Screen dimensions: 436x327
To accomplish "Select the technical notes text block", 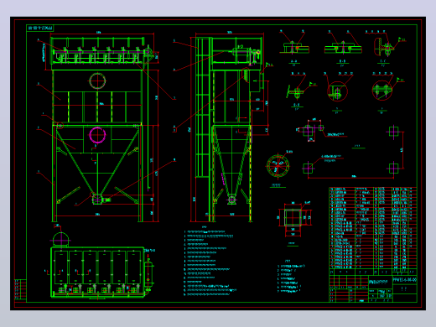I will click(x=210, y=263).
